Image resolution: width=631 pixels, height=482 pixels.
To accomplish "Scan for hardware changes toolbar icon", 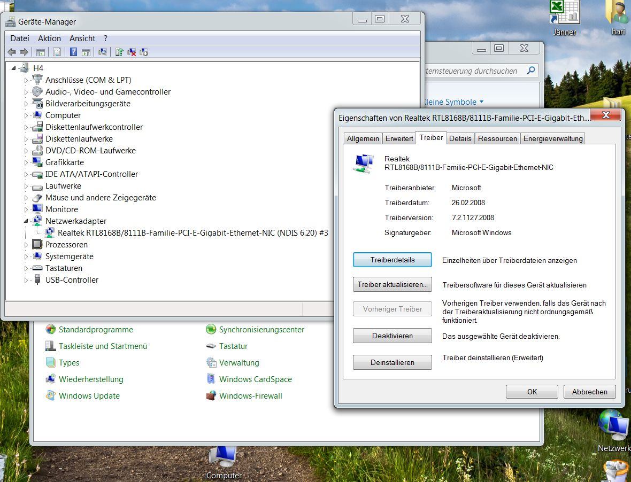I will 103,52.
